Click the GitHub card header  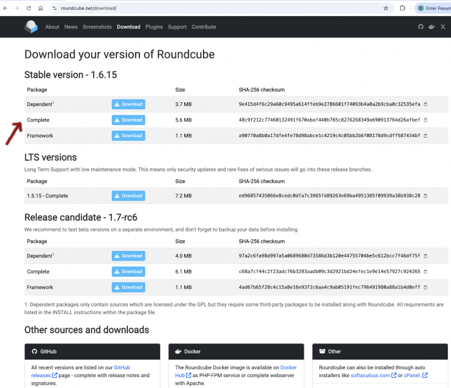92,351
